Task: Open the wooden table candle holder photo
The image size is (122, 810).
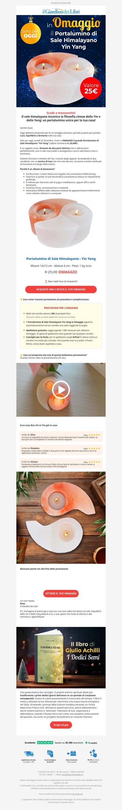Action: tap(61, 518)
